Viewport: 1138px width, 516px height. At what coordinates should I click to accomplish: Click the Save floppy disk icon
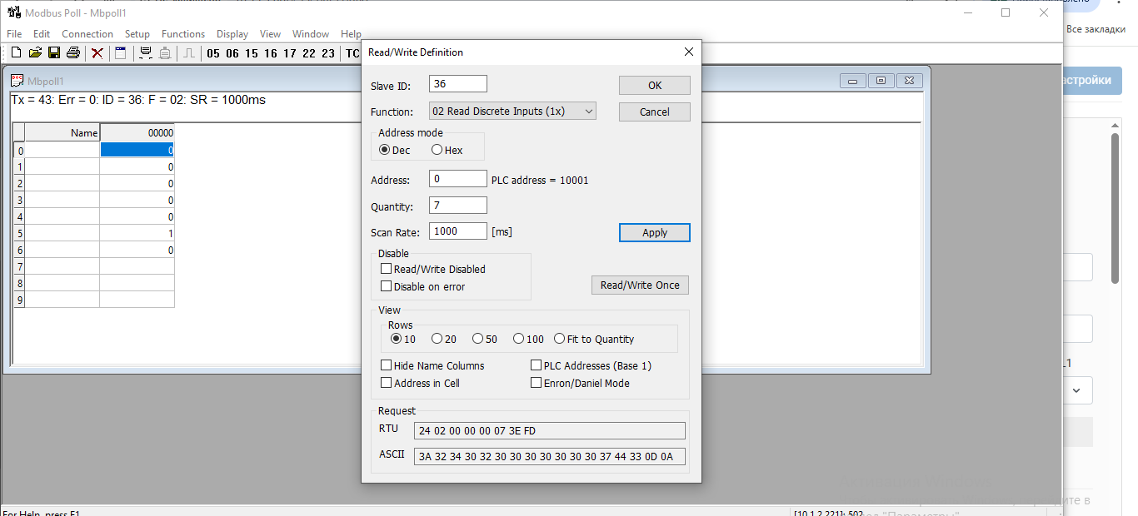(x=54, y=53)
